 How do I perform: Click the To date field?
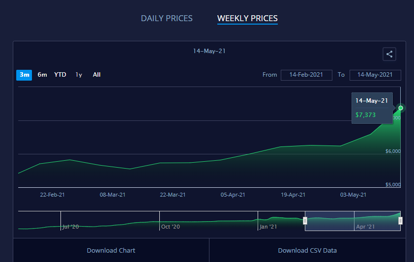(375, 75)
